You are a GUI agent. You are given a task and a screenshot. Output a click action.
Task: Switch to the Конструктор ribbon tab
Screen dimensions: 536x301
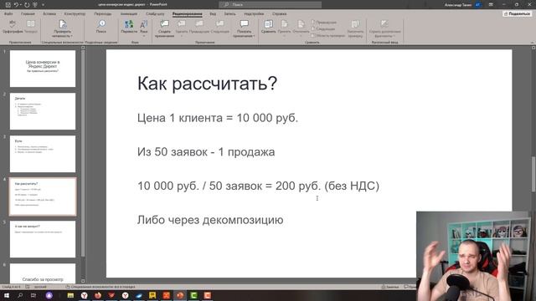click(x=75, y=14)
